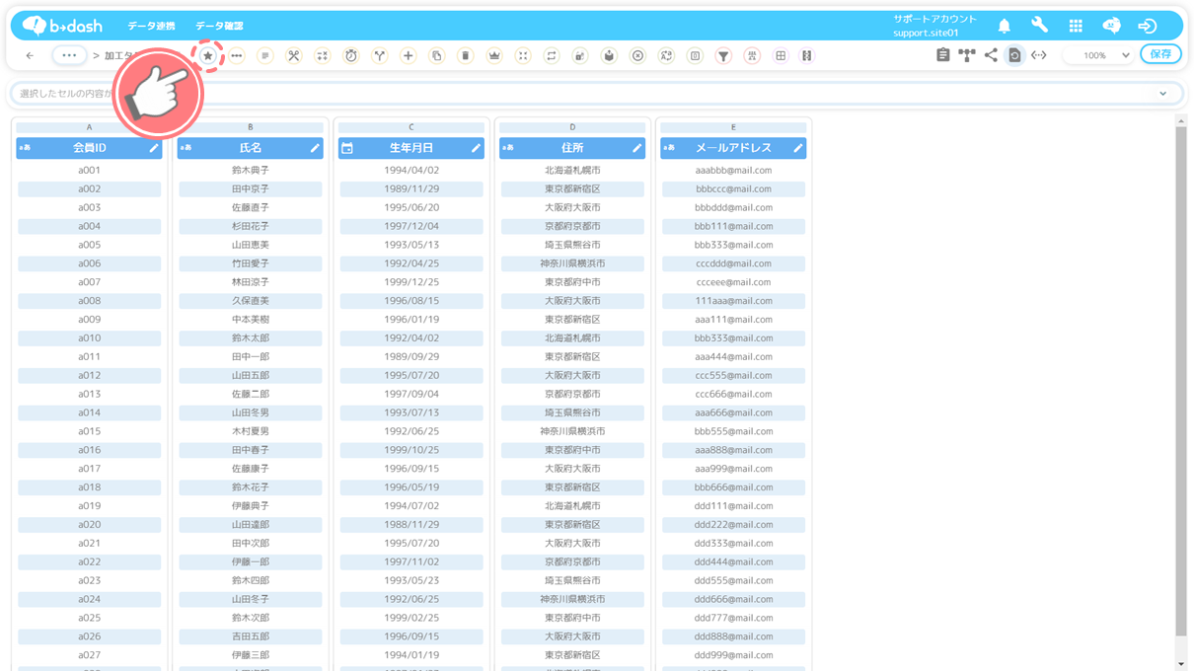Select the 氏名 column header
This screenshot has height=671, width=1194.
coord(250,148)
